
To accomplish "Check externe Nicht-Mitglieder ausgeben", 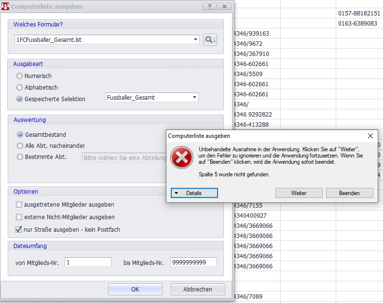I will click(x=20, y=217).
